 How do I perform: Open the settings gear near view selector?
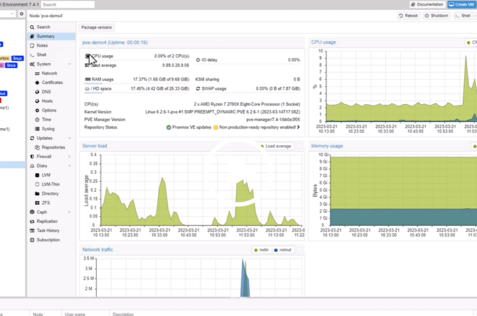21,13
